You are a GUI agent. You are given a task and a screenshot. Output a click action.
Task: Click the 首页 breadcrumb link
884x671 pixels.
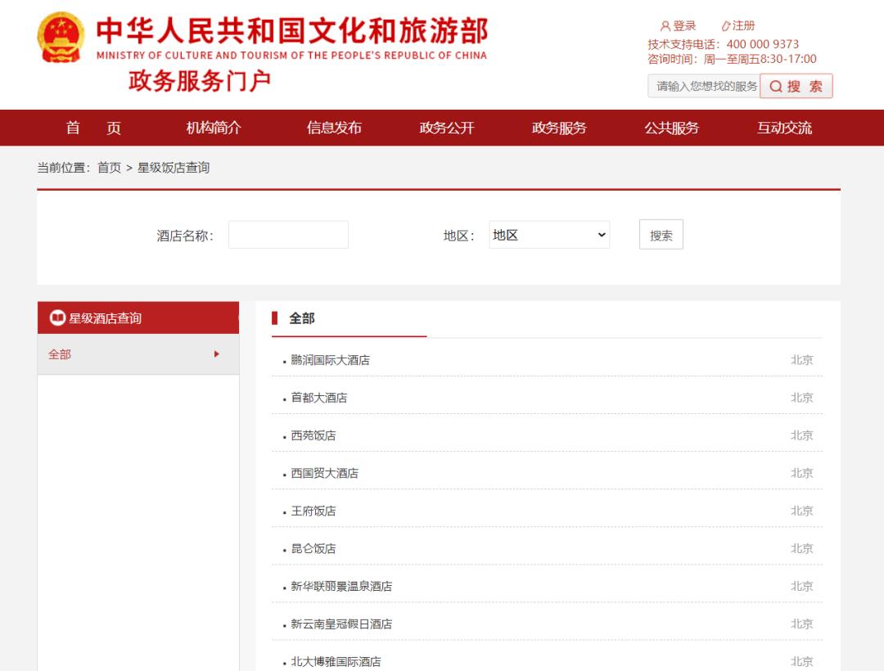(x=109, y=168)
